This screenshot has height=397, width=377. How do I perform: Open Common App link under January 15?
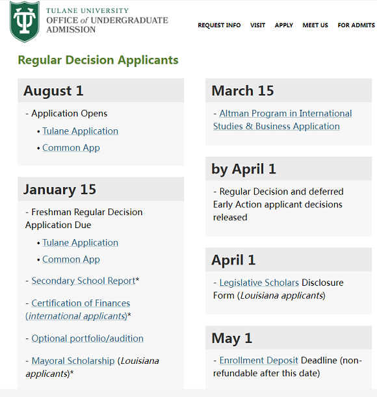coord(71,259)
